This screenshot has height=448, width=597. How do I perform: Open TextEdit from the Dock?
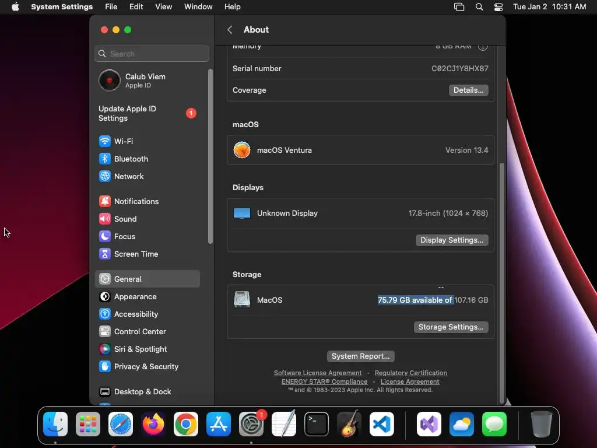coord(284,424)
